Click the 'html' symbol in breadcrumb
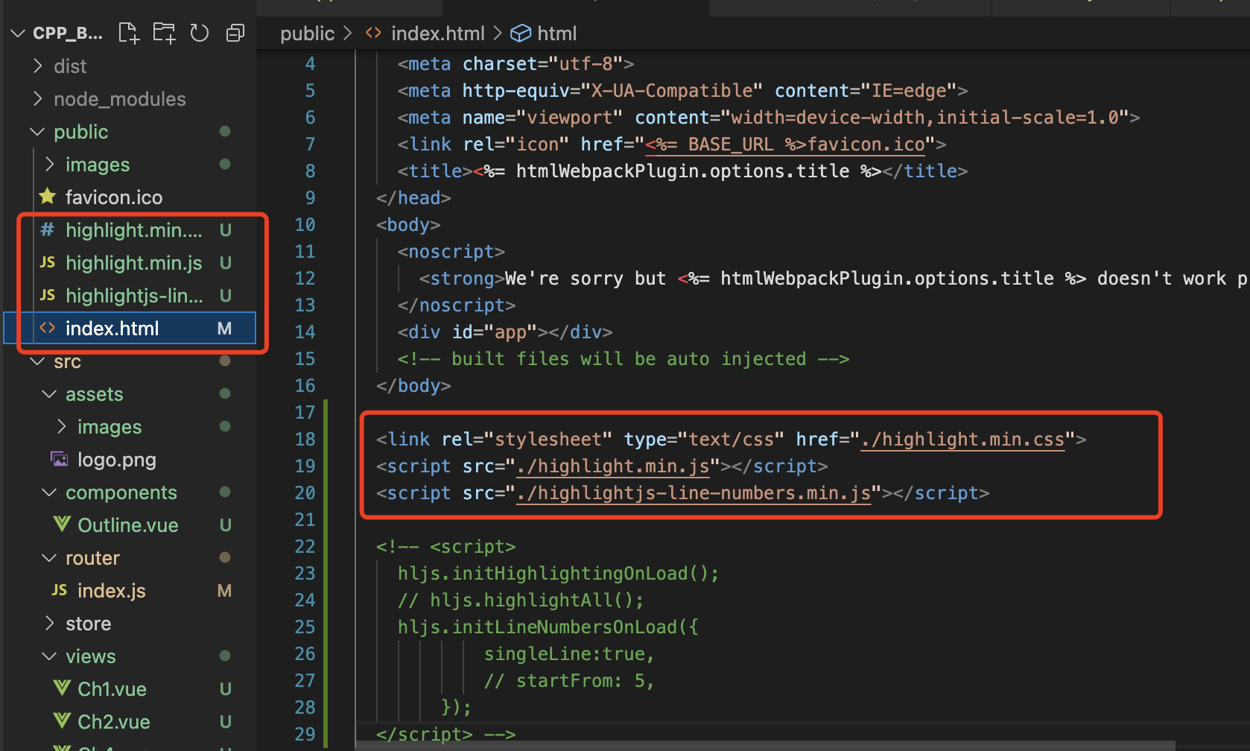Screen dimensions: 1250x751 tap(557, 34)
